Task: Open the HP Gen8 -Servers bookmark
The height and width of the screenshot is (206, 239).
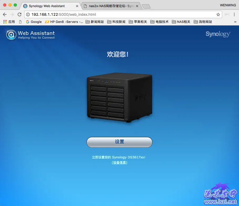Action: pyautogui.click(x=64, y=22)
